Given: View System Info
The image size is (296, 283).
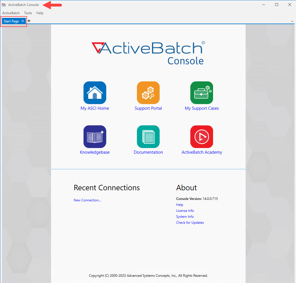Looking at the screenshot, I should (185, 216).
